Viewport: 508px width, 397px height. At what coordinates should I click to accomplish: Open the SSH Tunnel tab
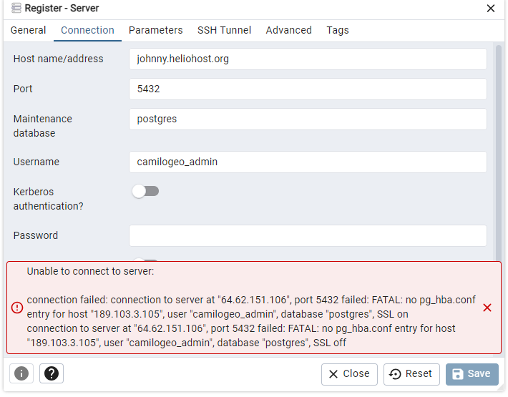pyautogui.click(x=224, y=30)
